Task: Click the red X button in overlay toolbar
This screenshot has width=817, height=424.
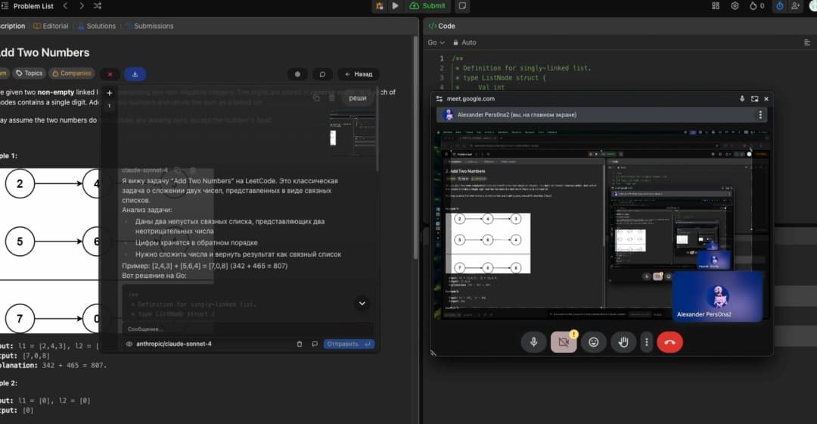Action: click(x=110, y=74)
